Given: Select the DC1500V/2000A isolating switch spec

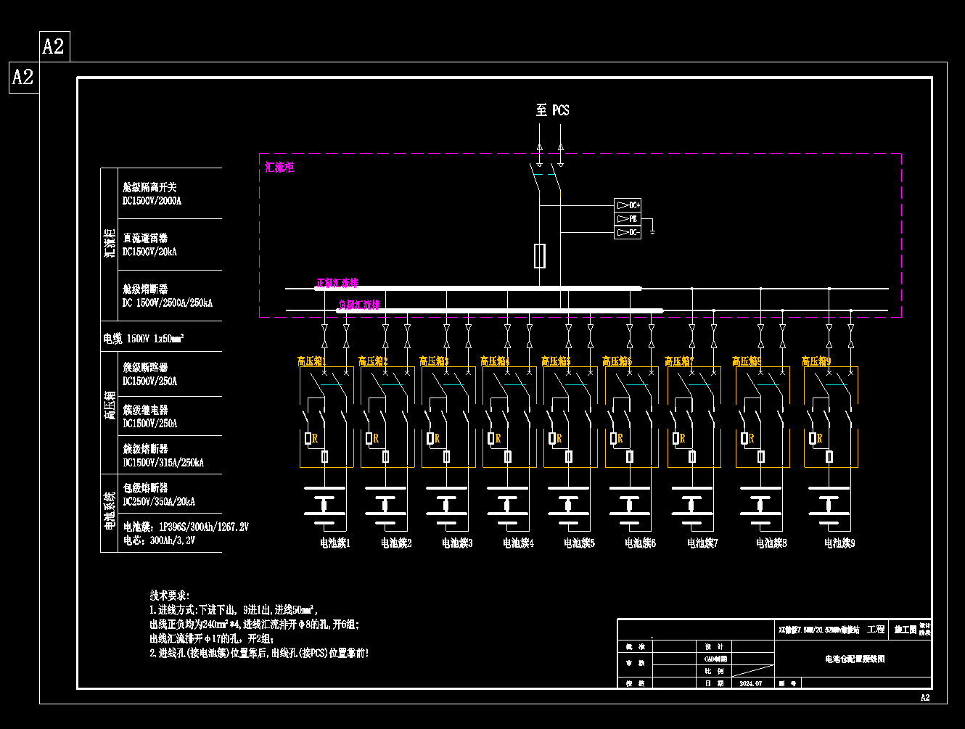Looking at the screenshot, I should click(x=152, y=201).
